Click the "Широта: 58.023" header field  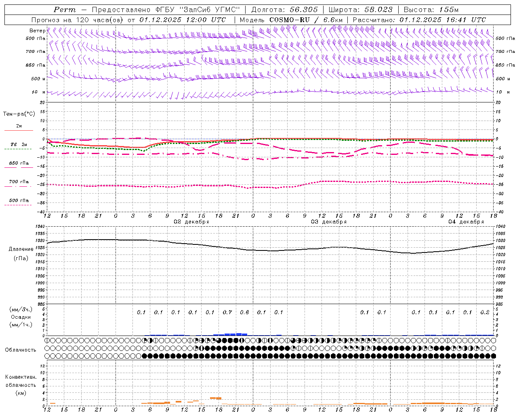pos(361,10)
